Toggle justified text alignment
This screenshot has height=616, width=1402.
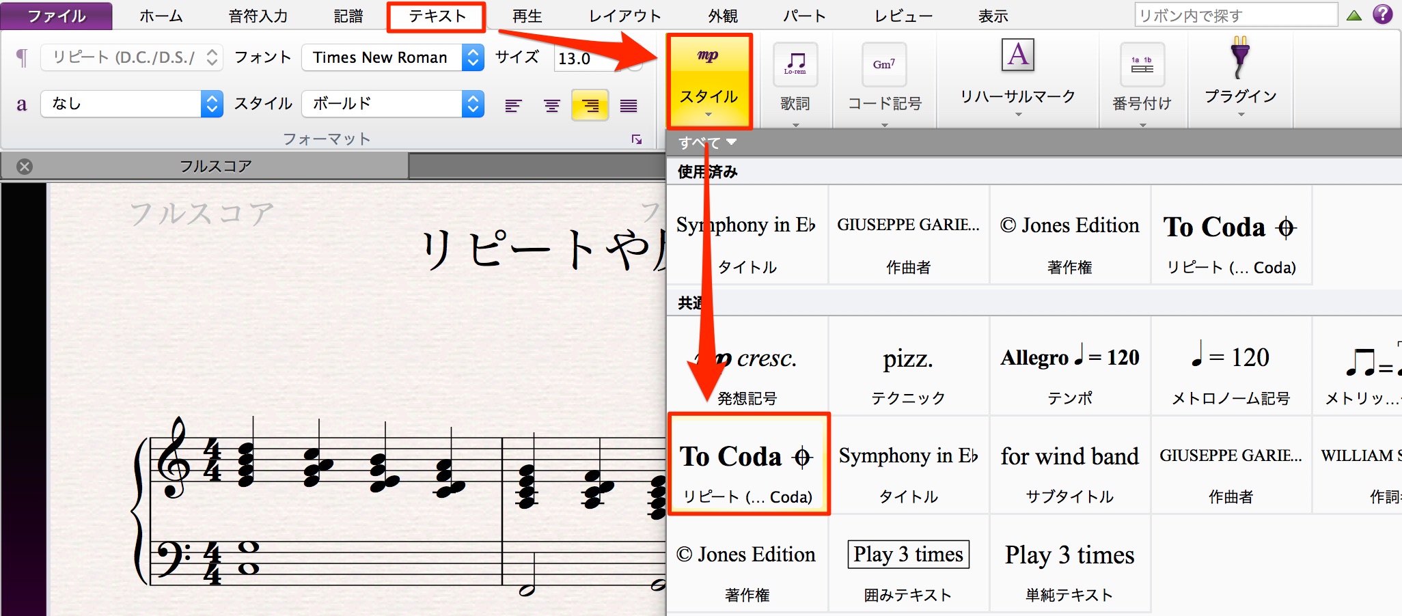pos(629,105)
